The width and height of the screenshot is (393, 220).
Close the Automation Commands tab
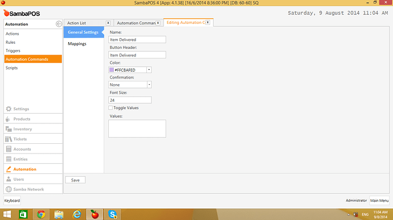click(158, 23)
